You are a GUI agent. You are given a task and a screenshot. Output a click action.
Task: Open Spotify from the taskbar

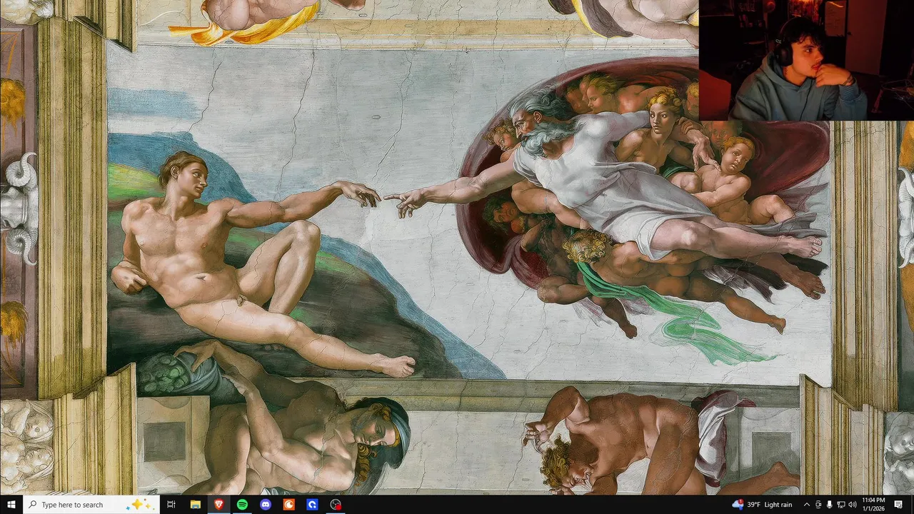coord(242,505)
